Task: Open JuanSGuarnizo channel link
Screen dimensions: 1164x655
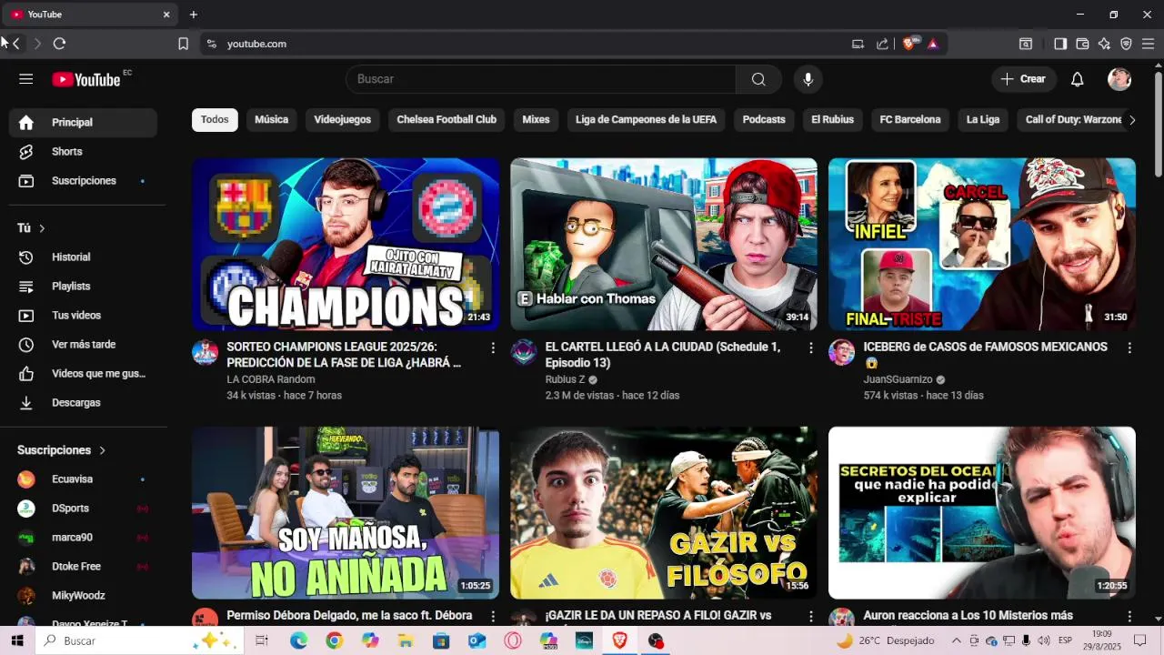Action: (x=898, y=379)
